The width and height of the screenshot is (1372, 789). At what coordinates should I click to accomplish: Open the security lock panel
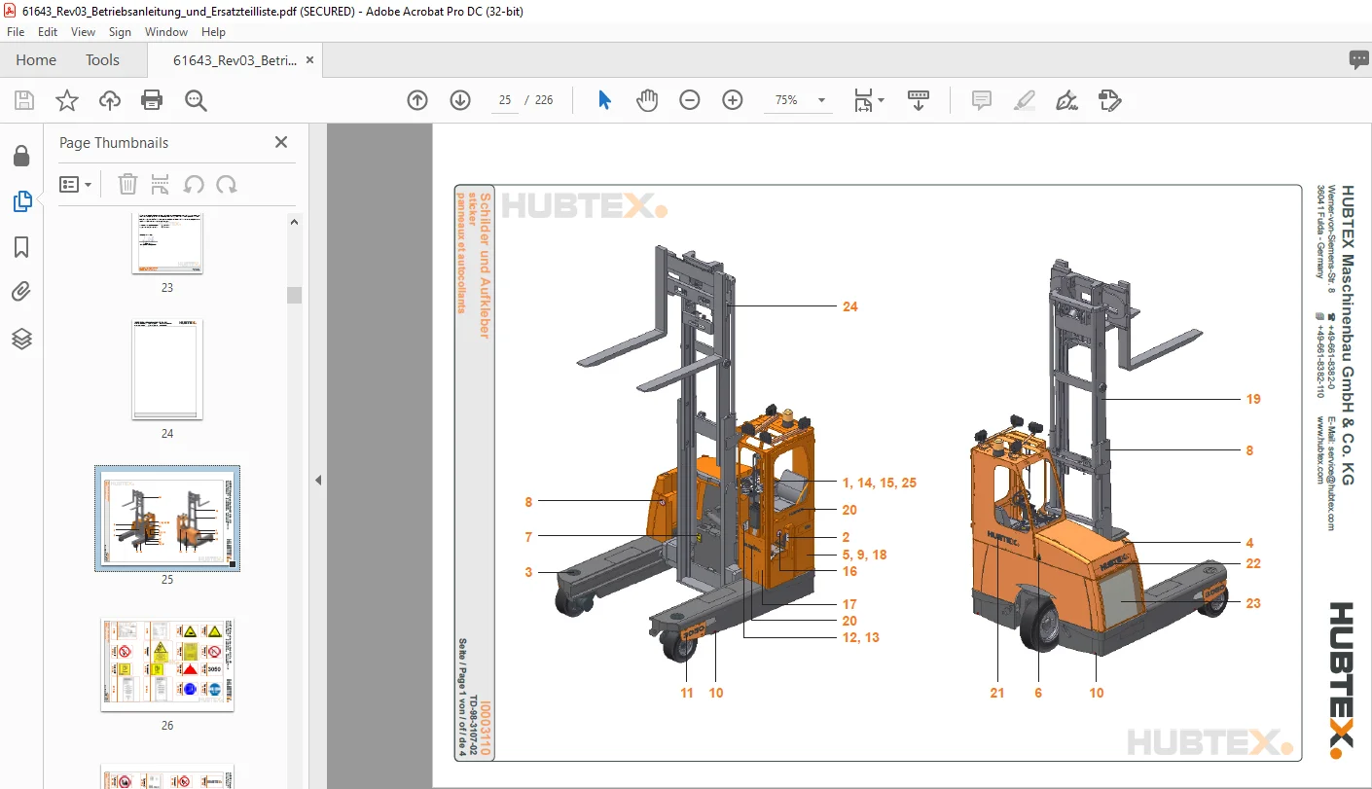(21, 156)
